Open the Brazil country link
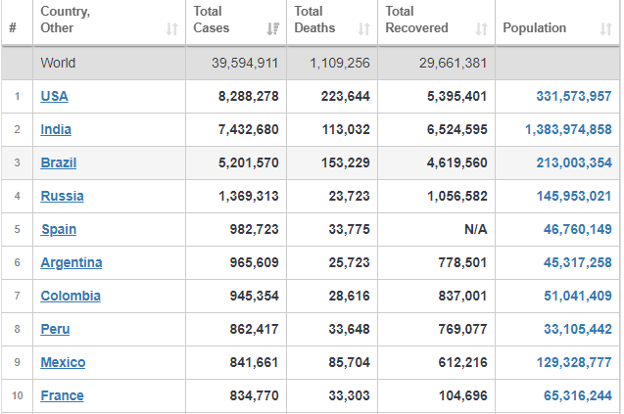The height and width of the screenshot is (414, 624). (59, 163)
